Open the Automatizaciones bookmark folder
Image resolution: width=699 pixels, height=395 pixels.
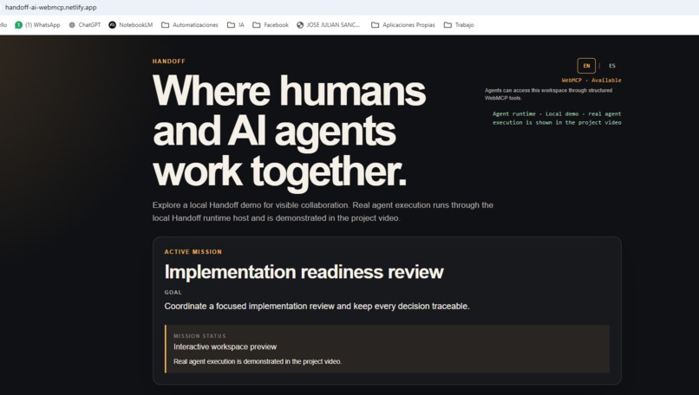pyautogui.click(x=190, y=25)
